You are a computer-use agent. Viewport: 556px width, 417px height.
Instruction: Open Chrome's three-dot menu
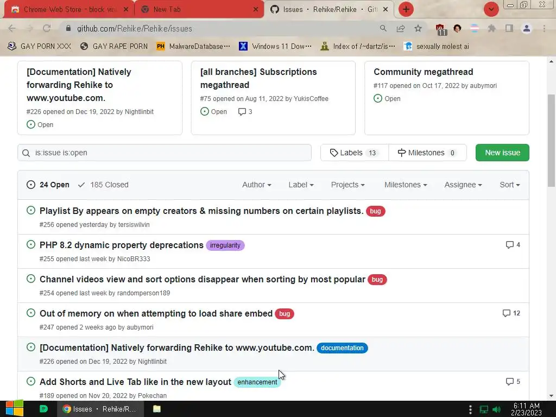[x=544, y=28]
